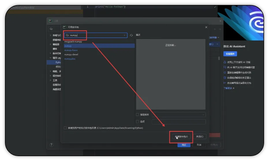Select numpy-base in the package list
This screenshot has width=269, height=161.
click(71, 50)
